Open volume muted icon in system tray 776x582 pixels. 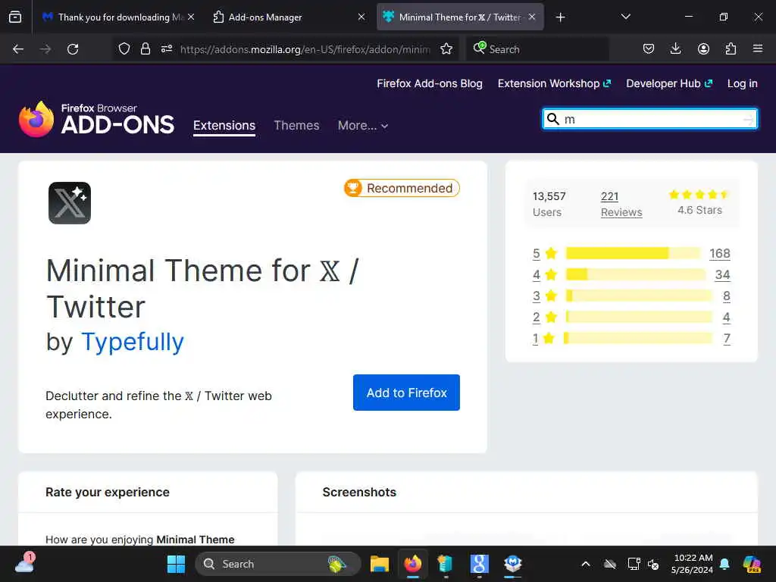click(653, 564)
